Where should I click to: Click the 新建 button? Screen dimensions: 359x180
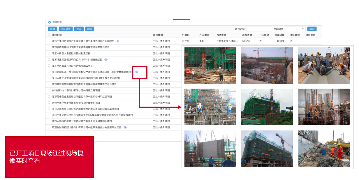[x=52, y=29]
